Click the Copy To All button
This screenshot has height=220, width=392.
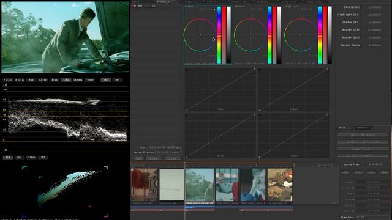[x=363, y=149]
